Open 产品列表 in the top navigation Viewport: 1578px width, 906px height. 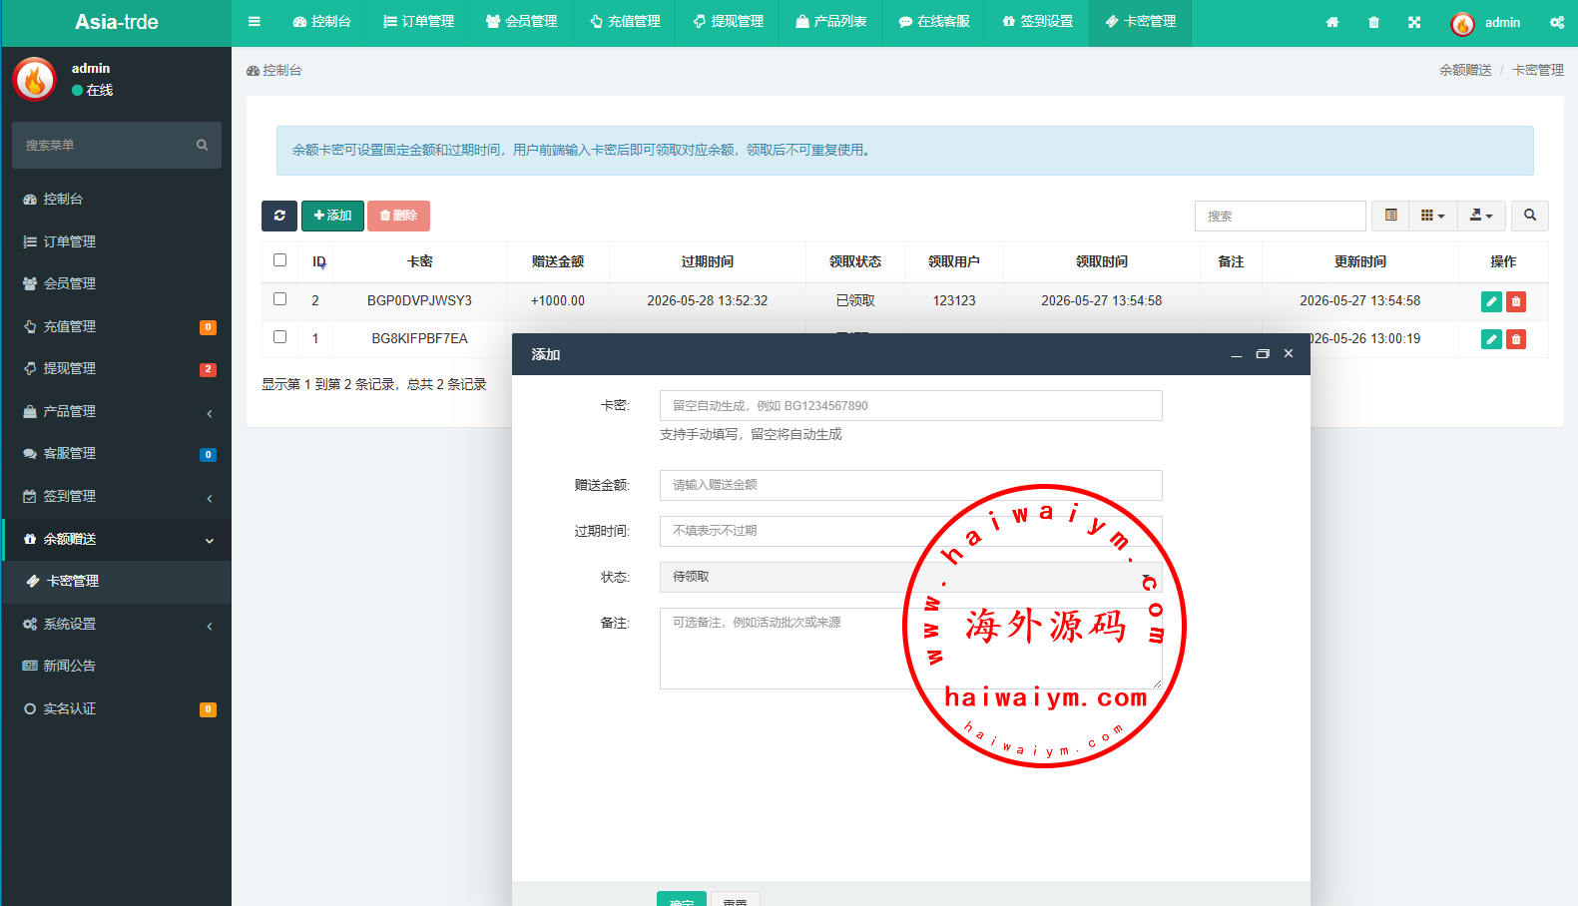click(830, 22)
